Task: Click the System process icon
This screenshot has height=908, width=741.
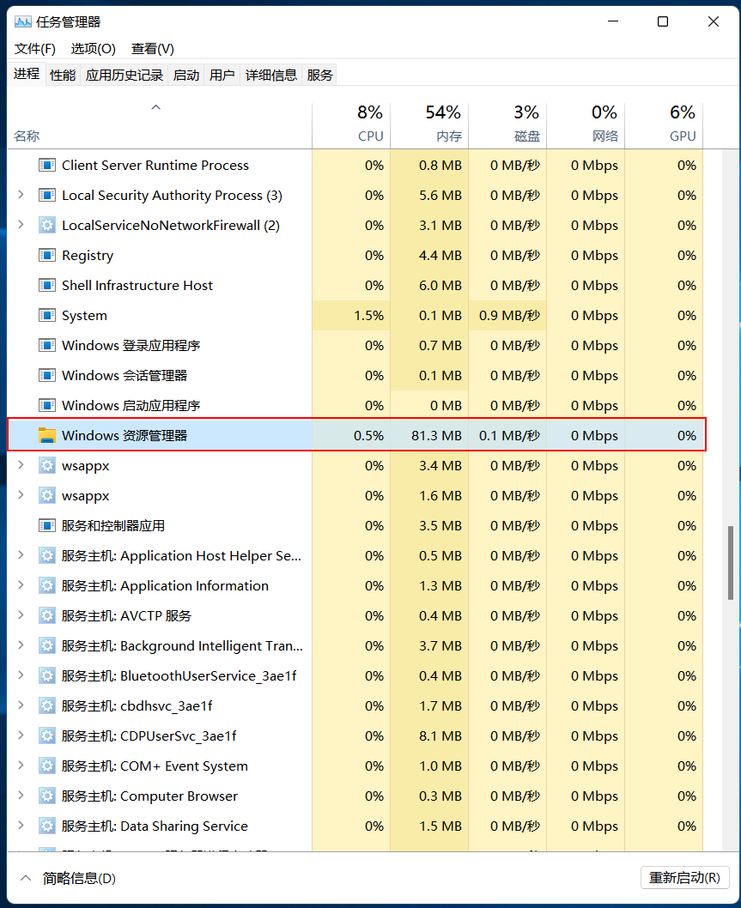Action: point(46,315)
